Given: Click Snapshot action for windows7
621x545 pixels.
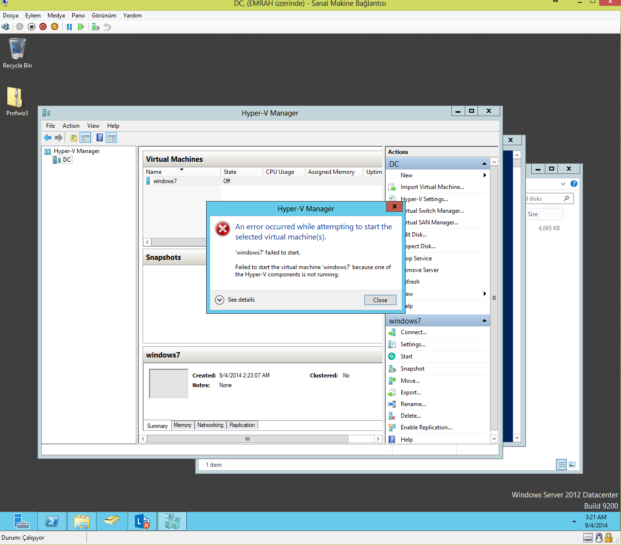Looking at the screenshot, I should pyautogui.click(x=412, y=369).
